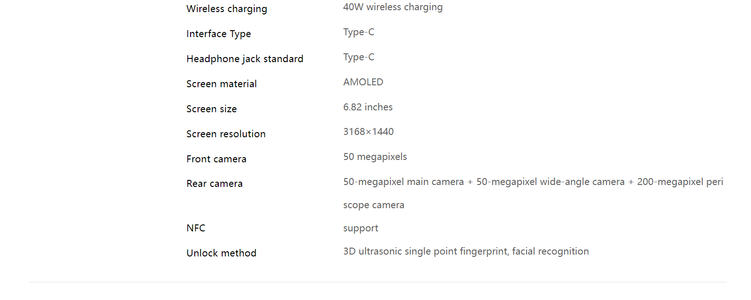Click the Screen resolution label
The width and height of the screenshot is (751, 300).
pos(226,134)
